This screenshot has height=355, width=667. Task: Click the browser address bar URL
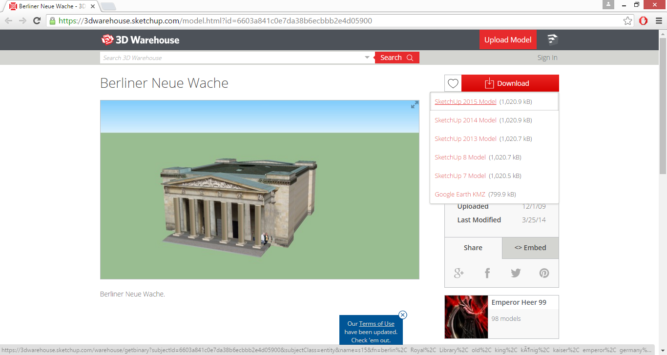215,21
